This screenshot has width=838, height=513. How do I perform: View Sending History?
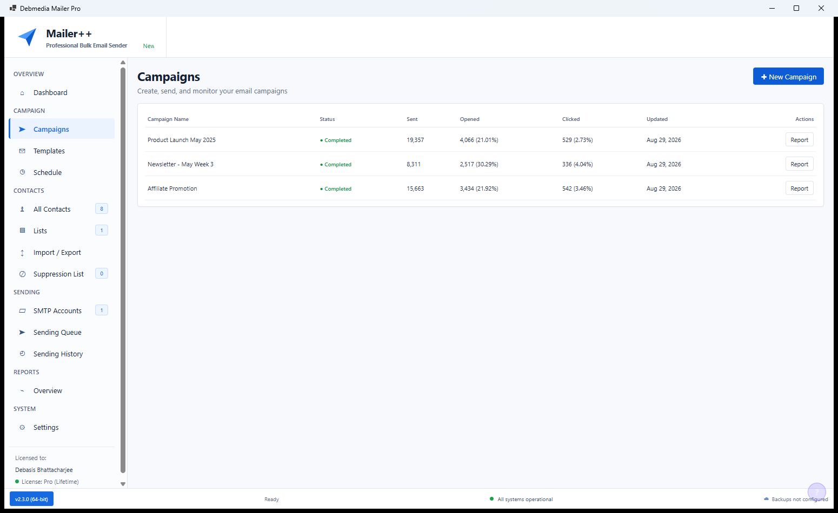click(62, 354)
